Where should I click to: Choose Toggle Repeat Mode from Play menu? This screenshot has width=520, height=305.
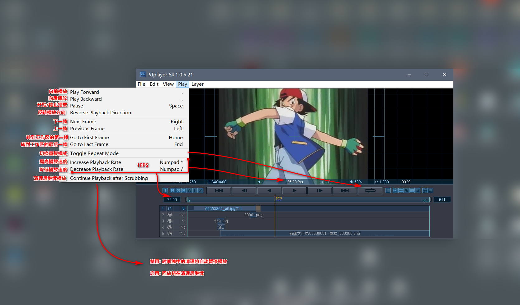click(x=94, y=153)
